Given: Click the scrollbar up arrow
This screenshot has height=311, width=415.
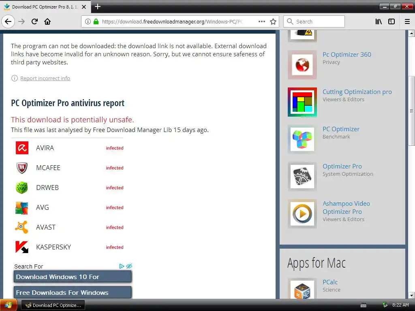Looking at the screenshot, I should point(411,33).
